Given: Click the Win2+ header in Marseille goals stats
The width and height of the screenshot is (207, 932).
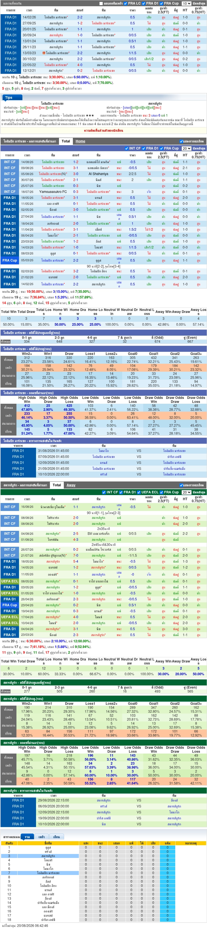Looking at the screenshot, I should 27,354.
